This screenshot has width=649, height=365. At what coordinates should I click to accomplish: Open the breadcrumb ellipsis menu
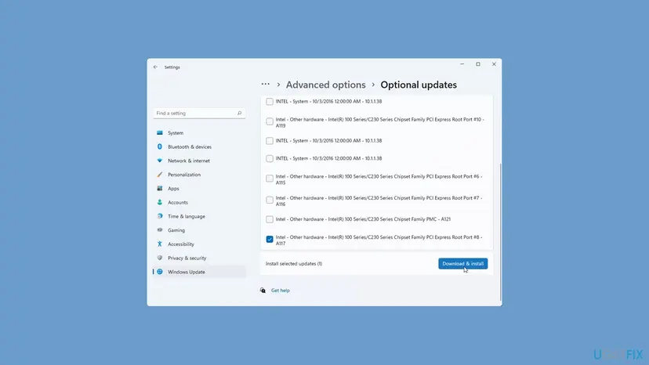[265, 85]
